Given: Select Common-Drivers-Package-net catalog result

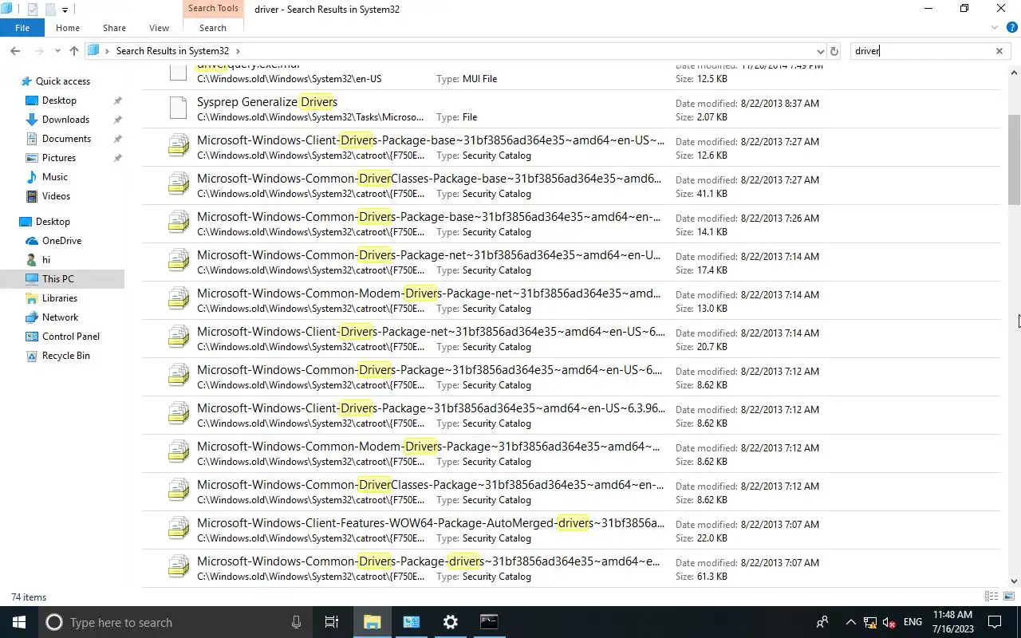Looking at the screenshot, I should tap(571, 262).
